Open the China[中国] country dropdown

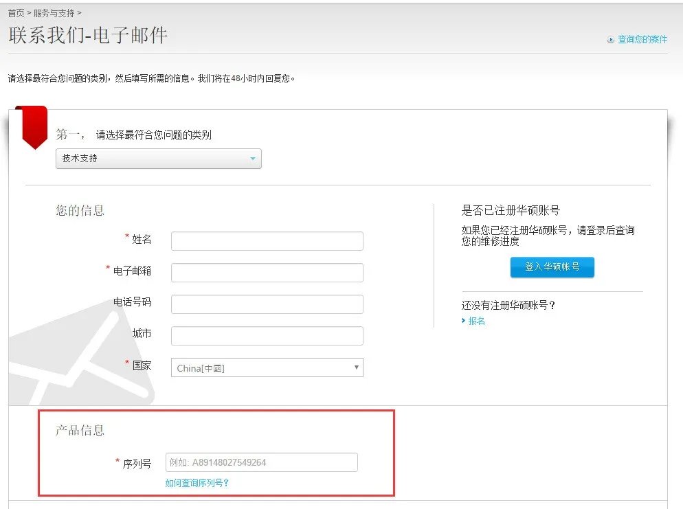(x=267, y=367)
